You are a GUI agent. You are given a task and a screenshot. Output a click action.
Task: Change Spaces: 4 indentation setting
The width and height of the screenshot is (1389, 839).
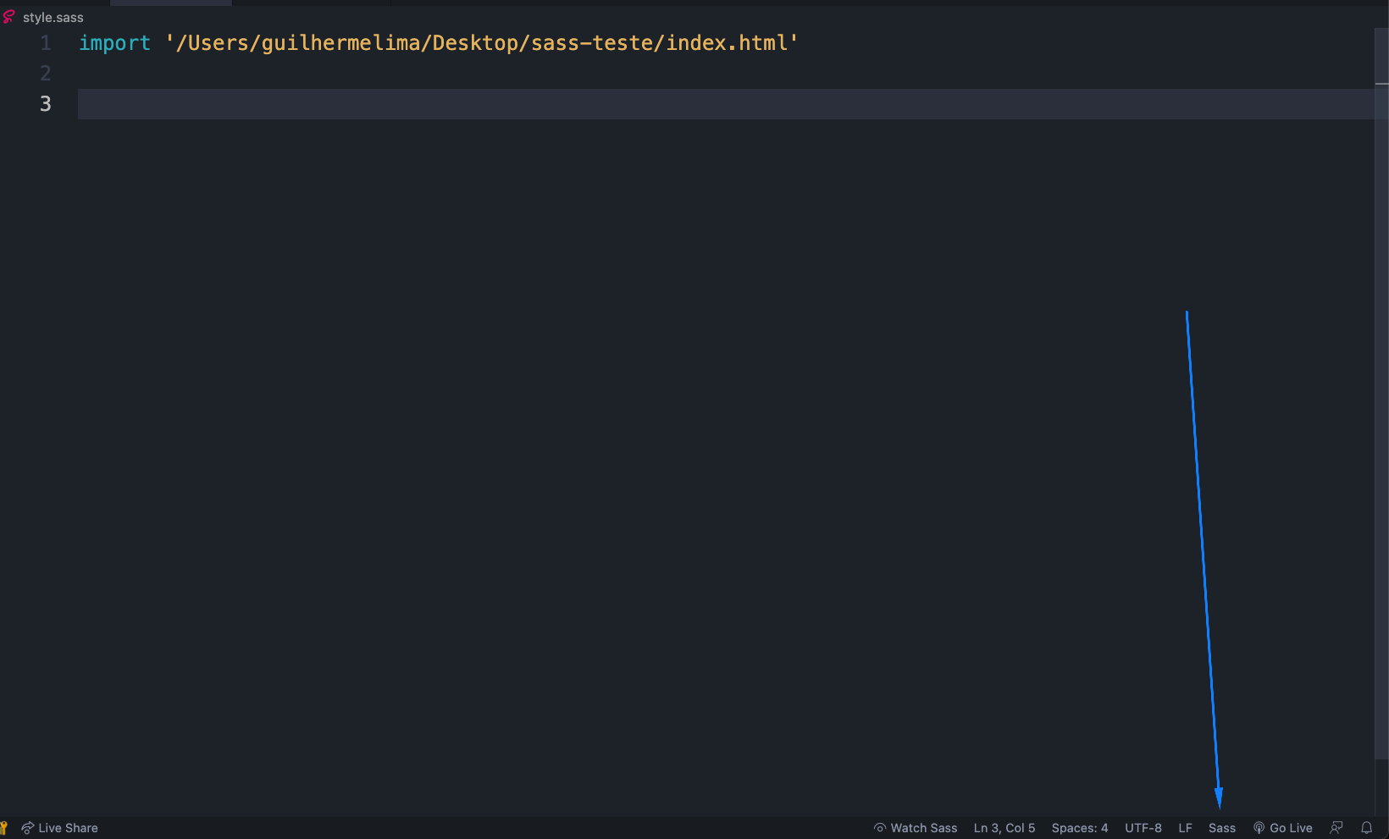1080,828
